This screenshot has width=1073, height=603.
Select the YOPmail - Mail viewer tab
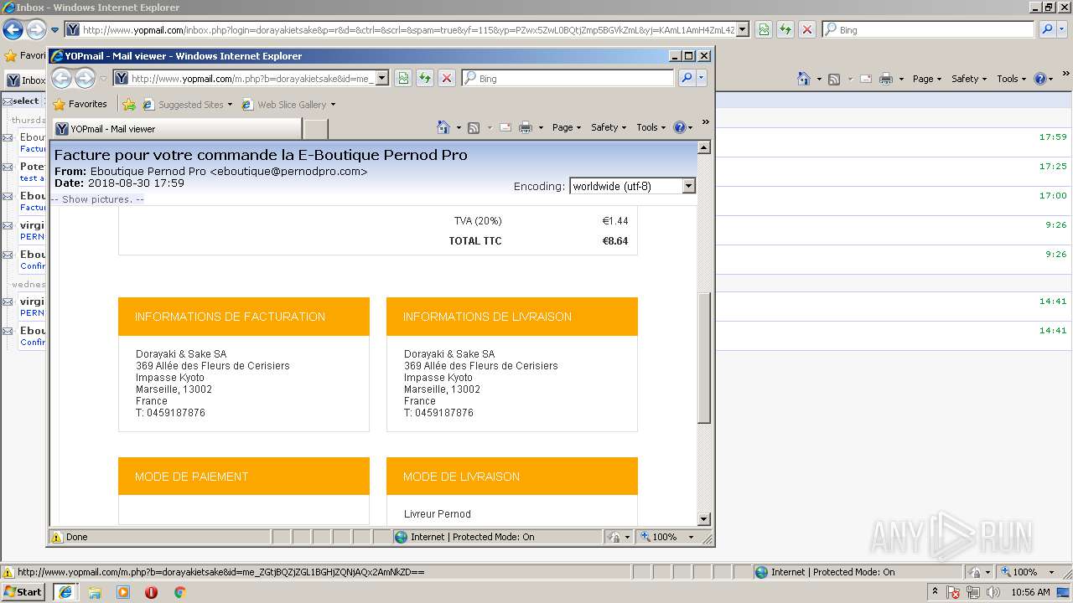(x=177, y=129)
